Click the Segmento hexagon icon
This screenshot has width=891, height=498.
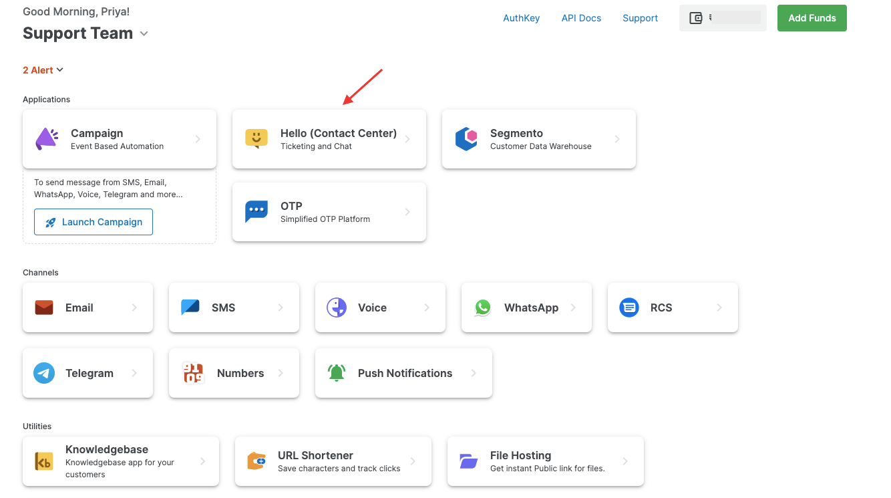(466, 139)
